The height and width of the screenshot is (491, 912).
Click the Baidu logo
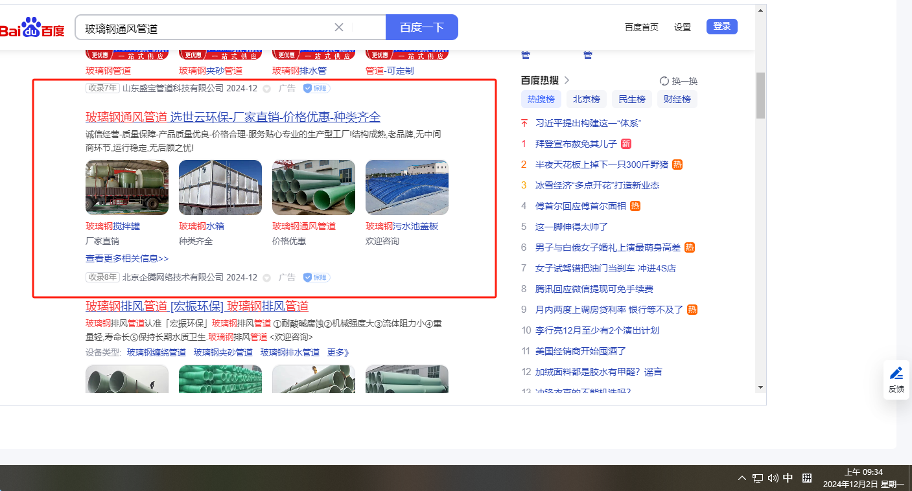pos(32,28)
